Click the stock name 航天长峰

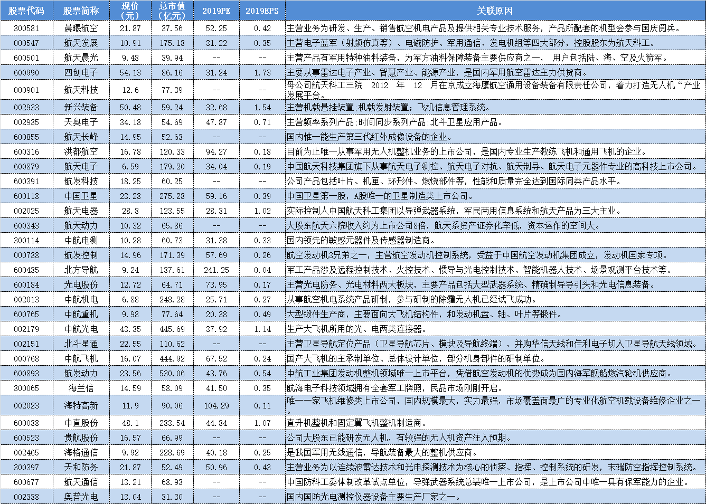click(81, 137)
